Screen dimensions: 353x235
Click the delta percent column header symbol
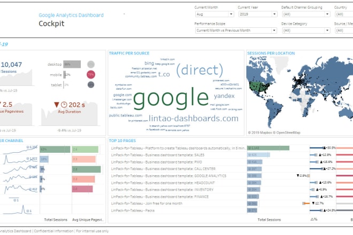[314, 220]
